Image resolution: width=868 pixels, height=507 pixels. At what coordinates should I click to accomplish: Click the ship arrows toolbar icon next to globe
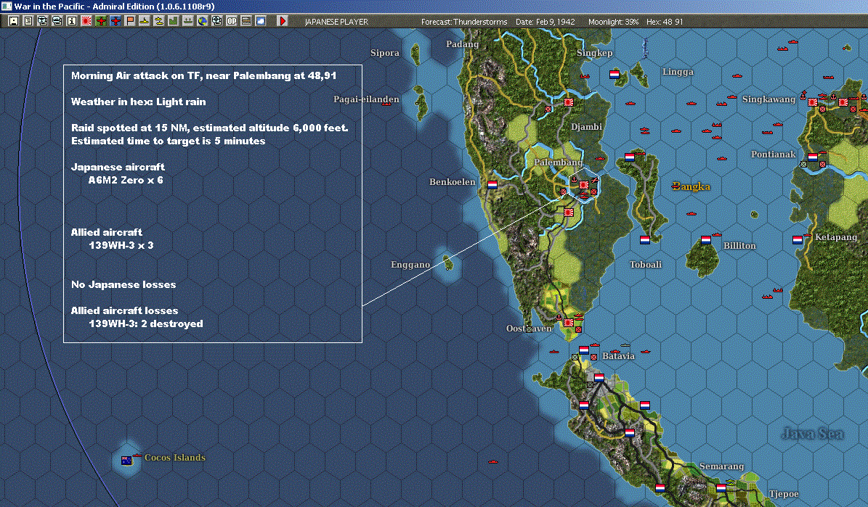pos(187,21)
